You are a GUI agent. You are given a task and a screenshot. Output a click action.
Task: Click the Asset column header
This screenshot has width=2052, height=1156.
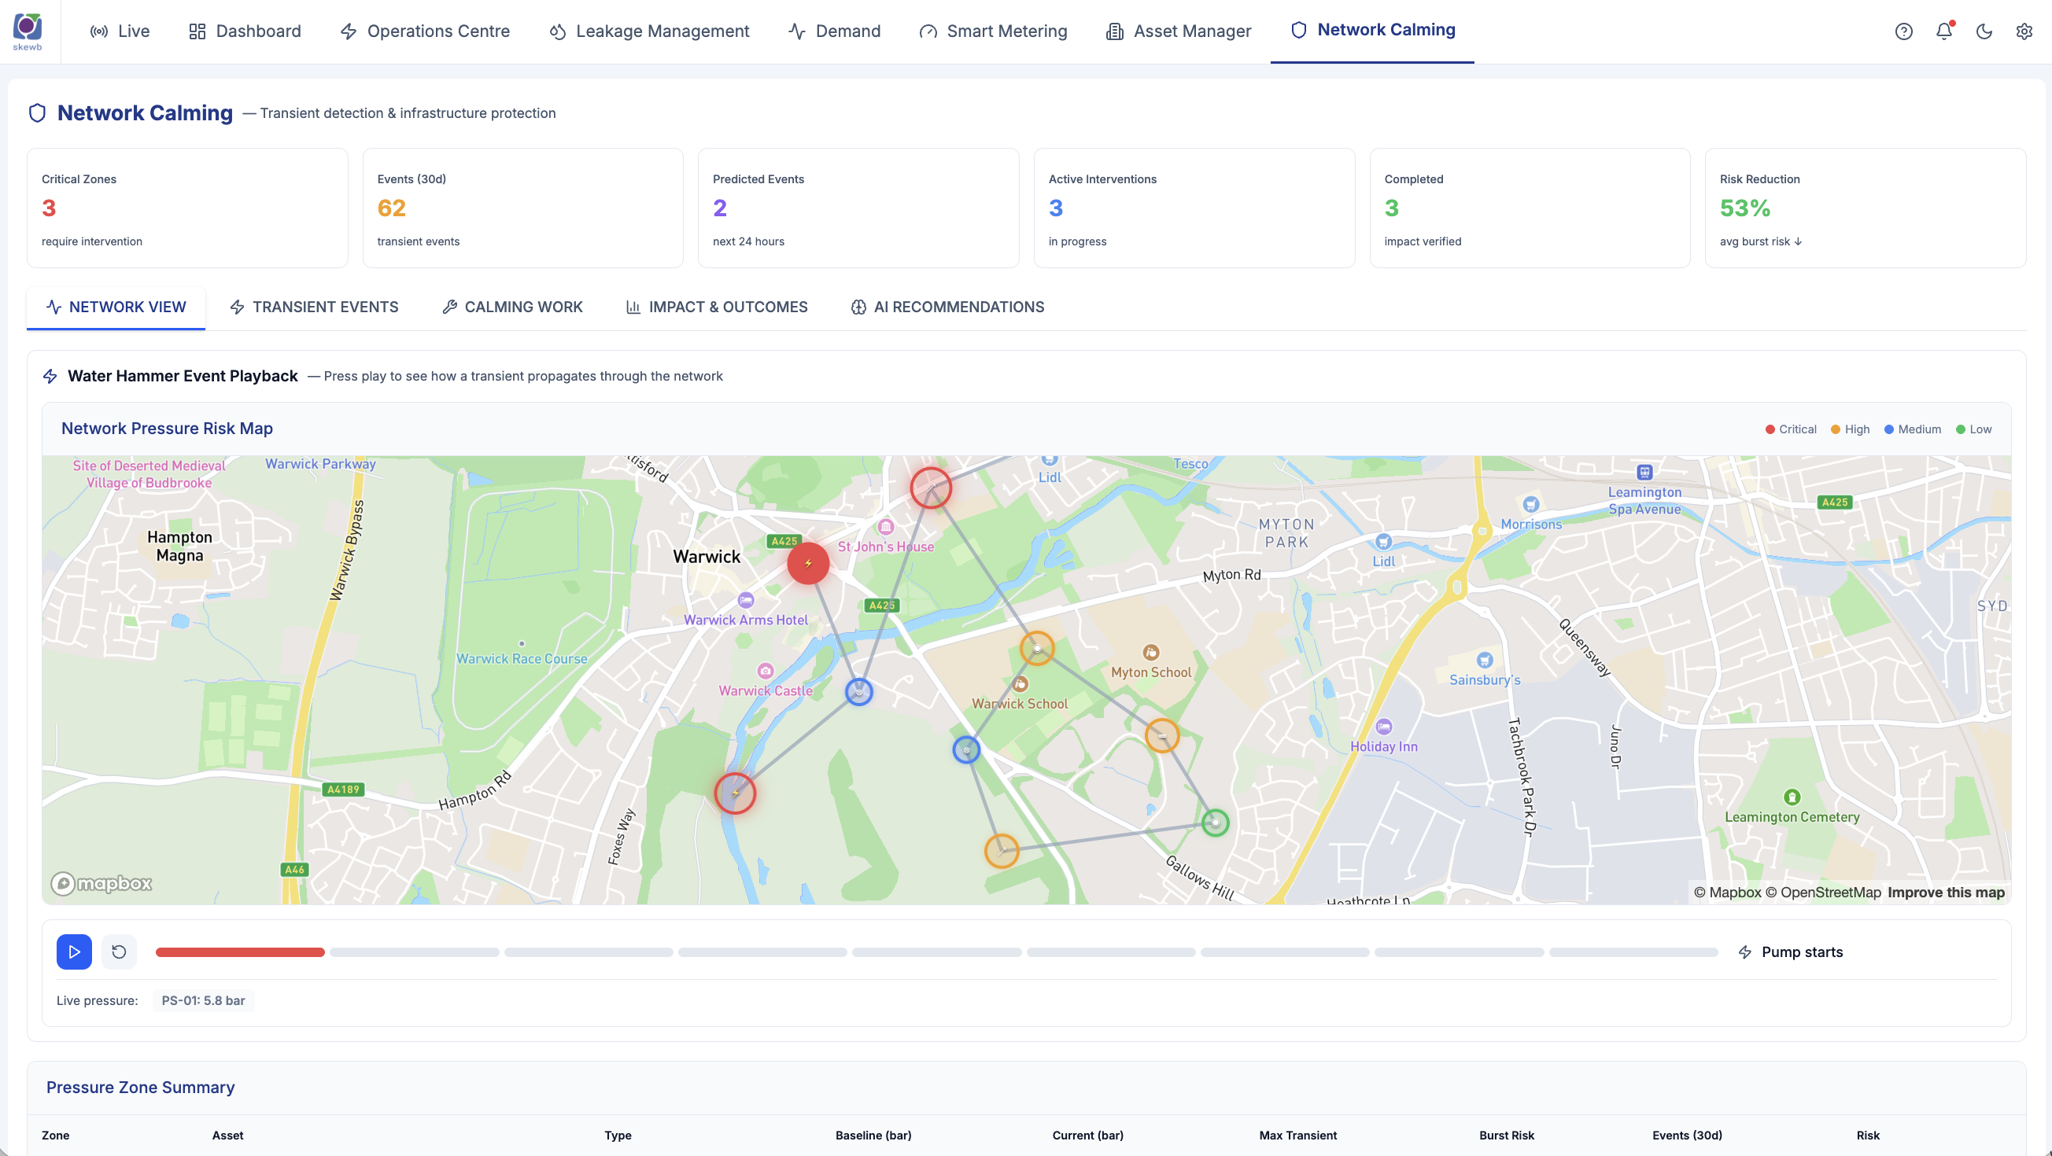coord(228,1135)
